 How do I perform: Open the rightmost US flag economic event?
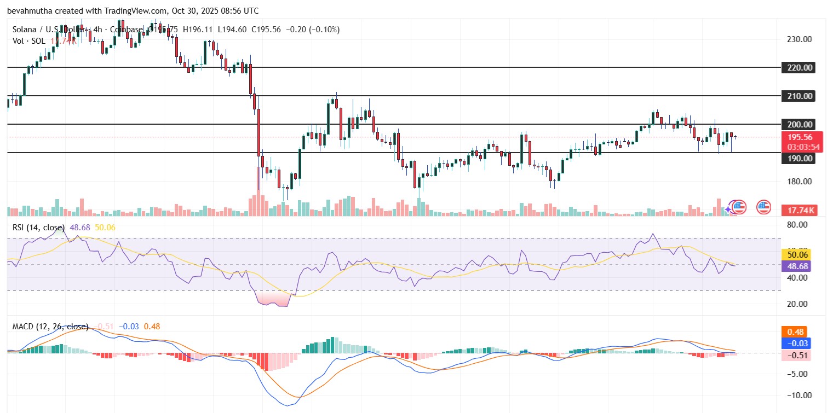pyautogui.click(x=763, y=207)
